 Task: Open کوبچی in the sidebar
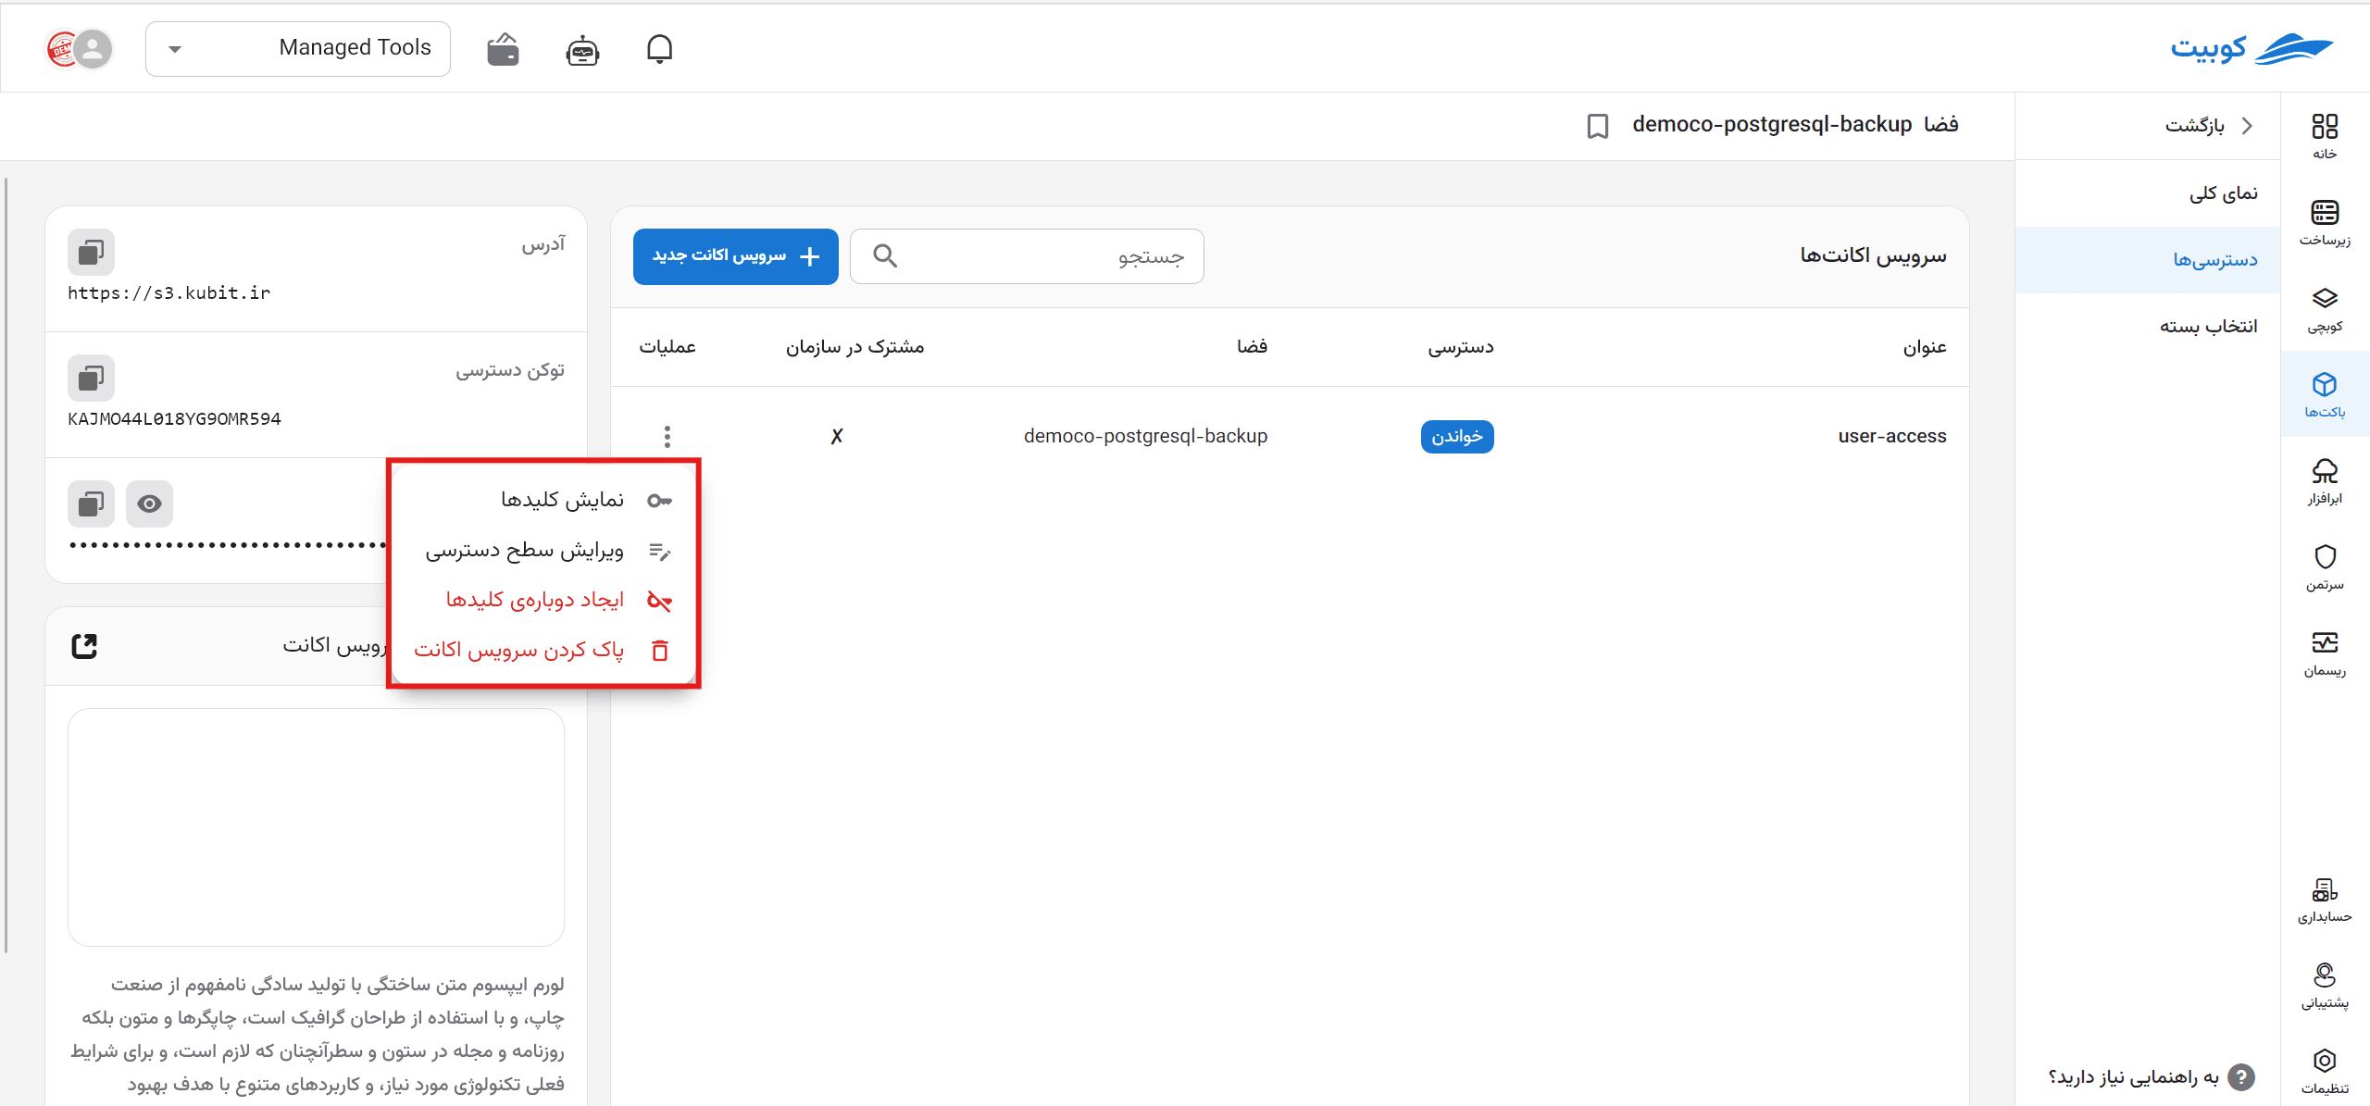point(2325,308)
